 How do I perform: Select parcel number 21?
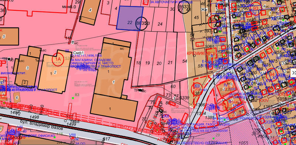point(170,63)
